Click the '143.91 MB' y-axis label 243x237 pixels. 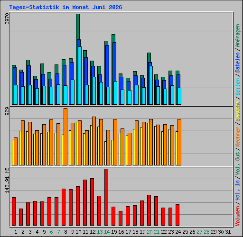[7, 180]
